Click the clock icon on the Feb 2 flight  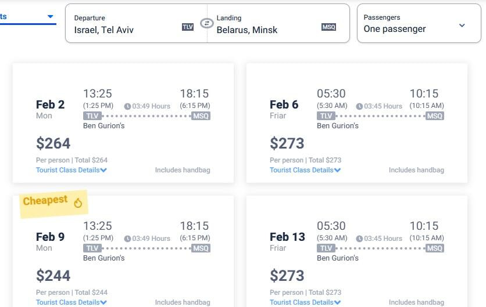point(128,106)
